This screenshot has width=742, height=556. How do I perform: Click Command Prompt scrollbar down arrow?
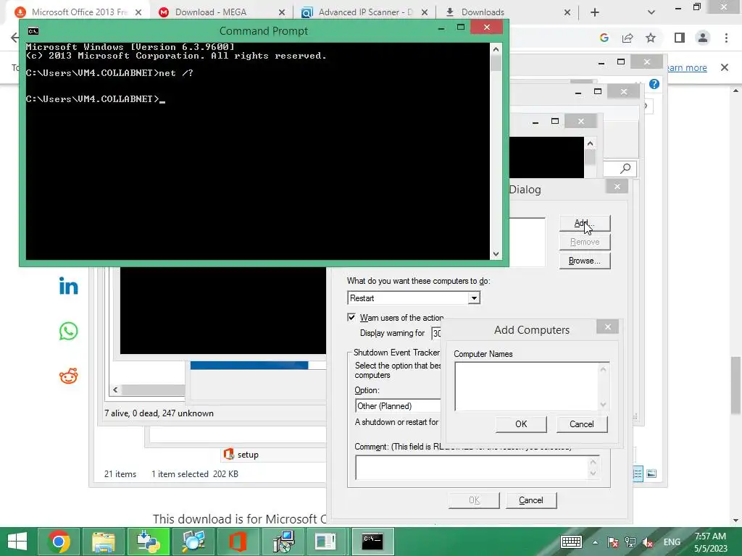[496, 254]
